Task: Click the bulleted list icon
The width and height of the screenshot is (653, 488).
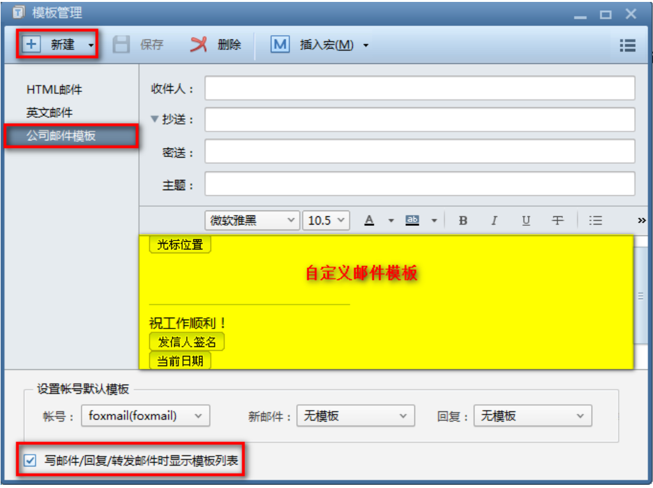Action: click(x=595, y=220)
